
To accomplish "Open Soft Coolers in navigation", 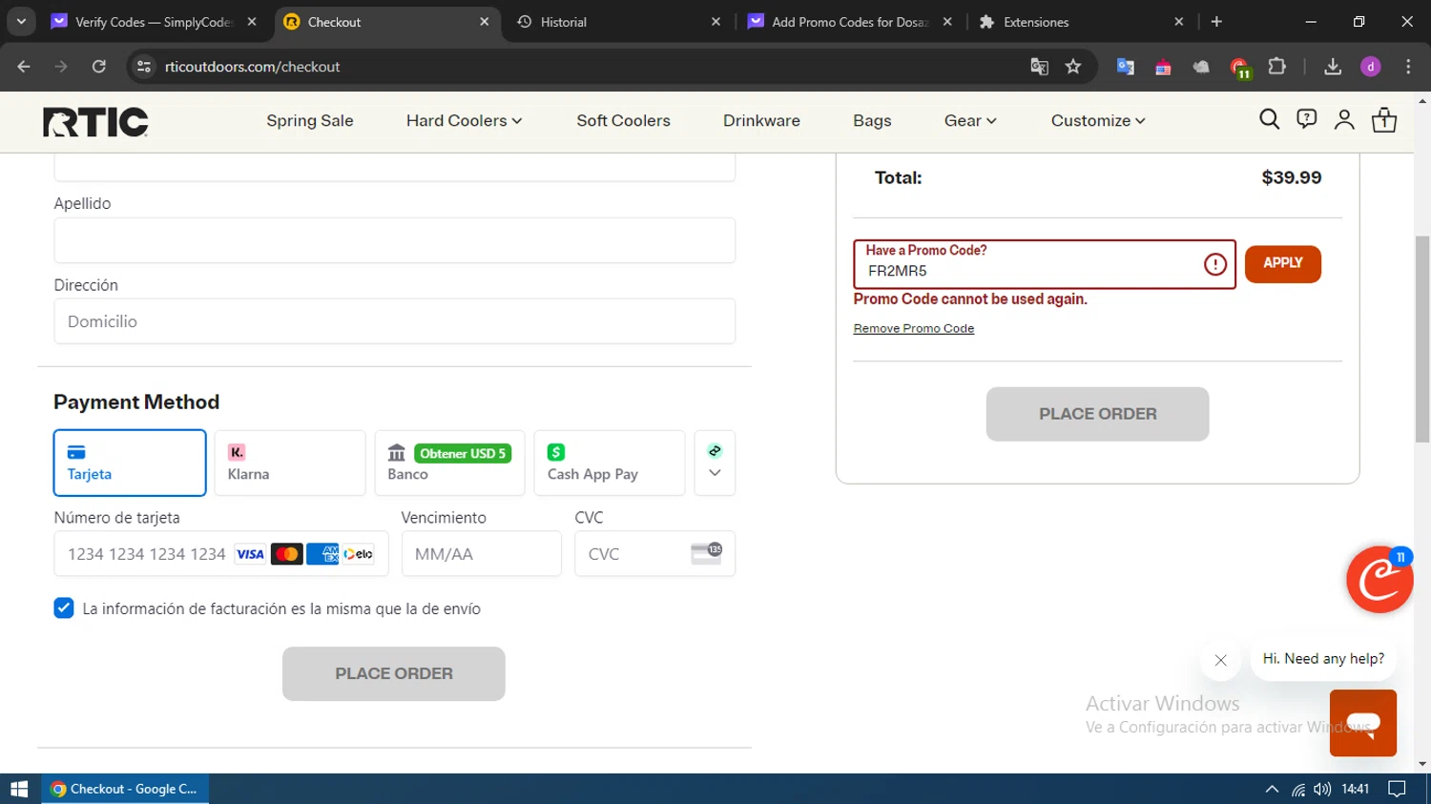I will click(623, 121).
